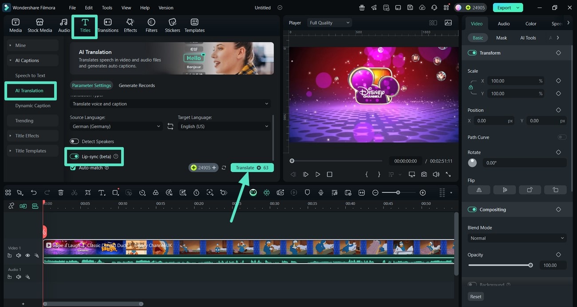
Task: Click the player playback progress bar
Action: coord(336,161)
